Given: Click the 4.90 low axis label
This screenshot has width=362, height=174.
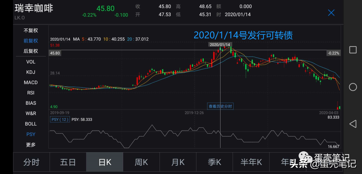Looking at the screenshot, I should pyautogui.click(x=54, y=107).
